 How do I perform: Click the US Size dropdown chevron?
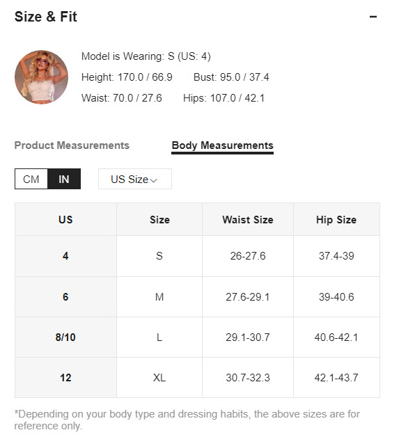click(x=154, y=181)
